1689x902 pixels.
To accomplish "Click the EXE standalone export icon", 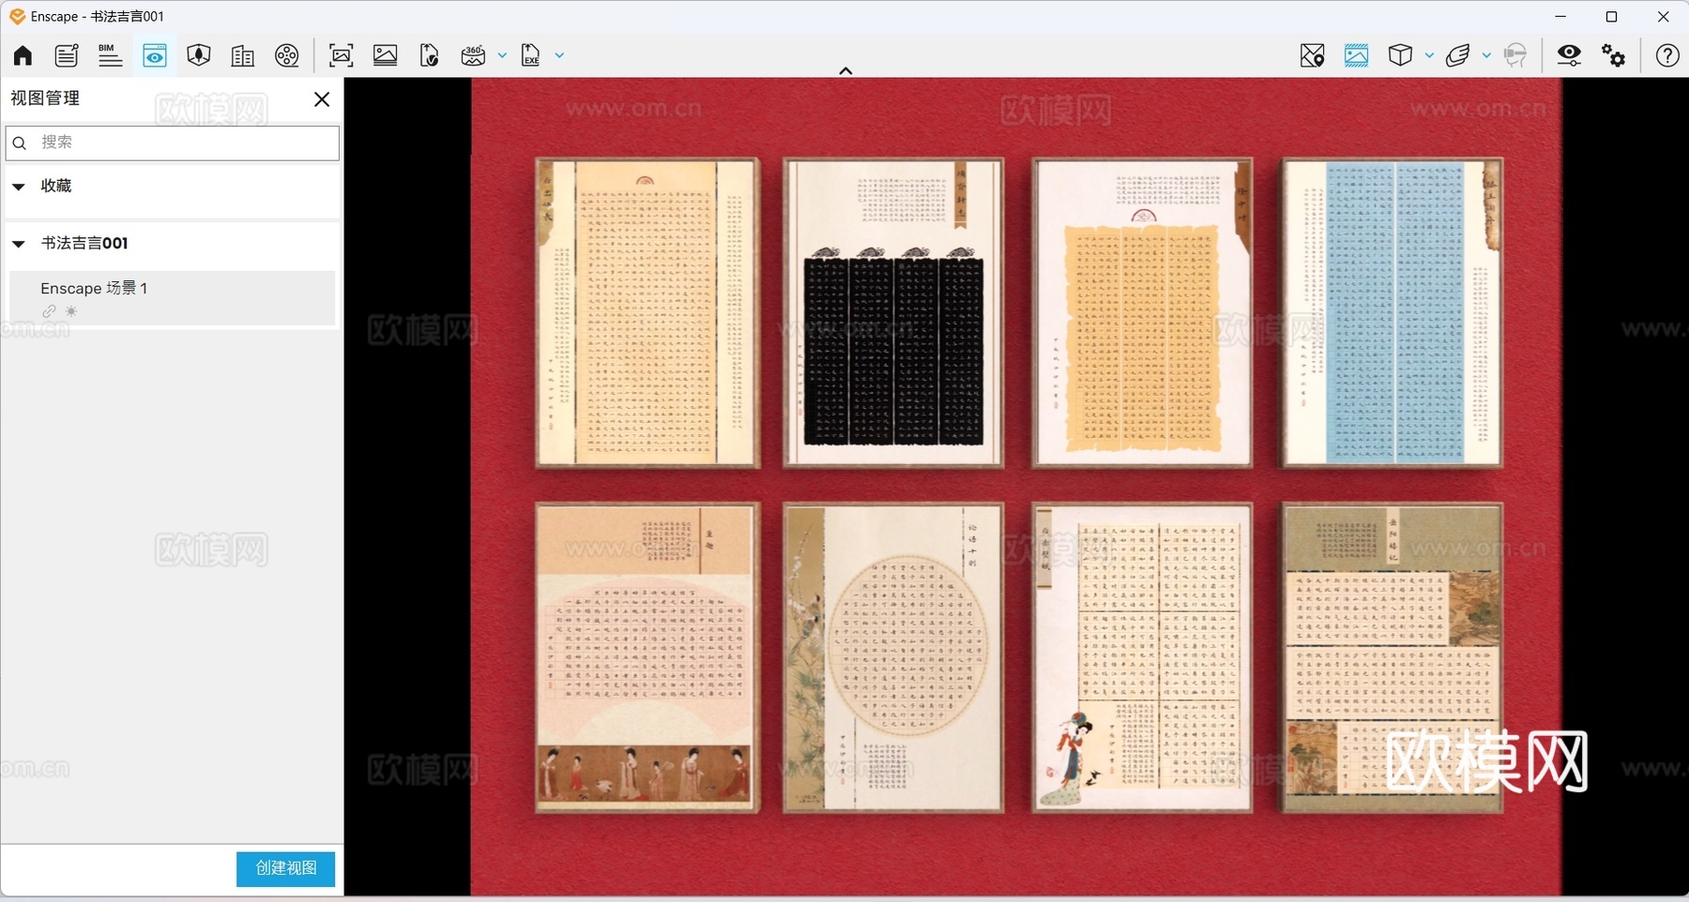I will click(531, 55).
